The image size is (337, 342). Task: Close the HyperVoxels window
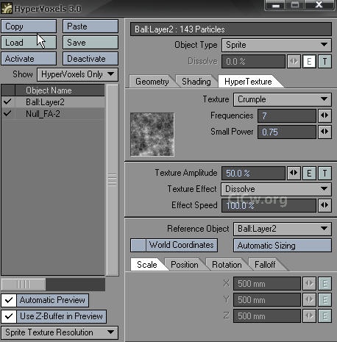click(x=319, y=5)
